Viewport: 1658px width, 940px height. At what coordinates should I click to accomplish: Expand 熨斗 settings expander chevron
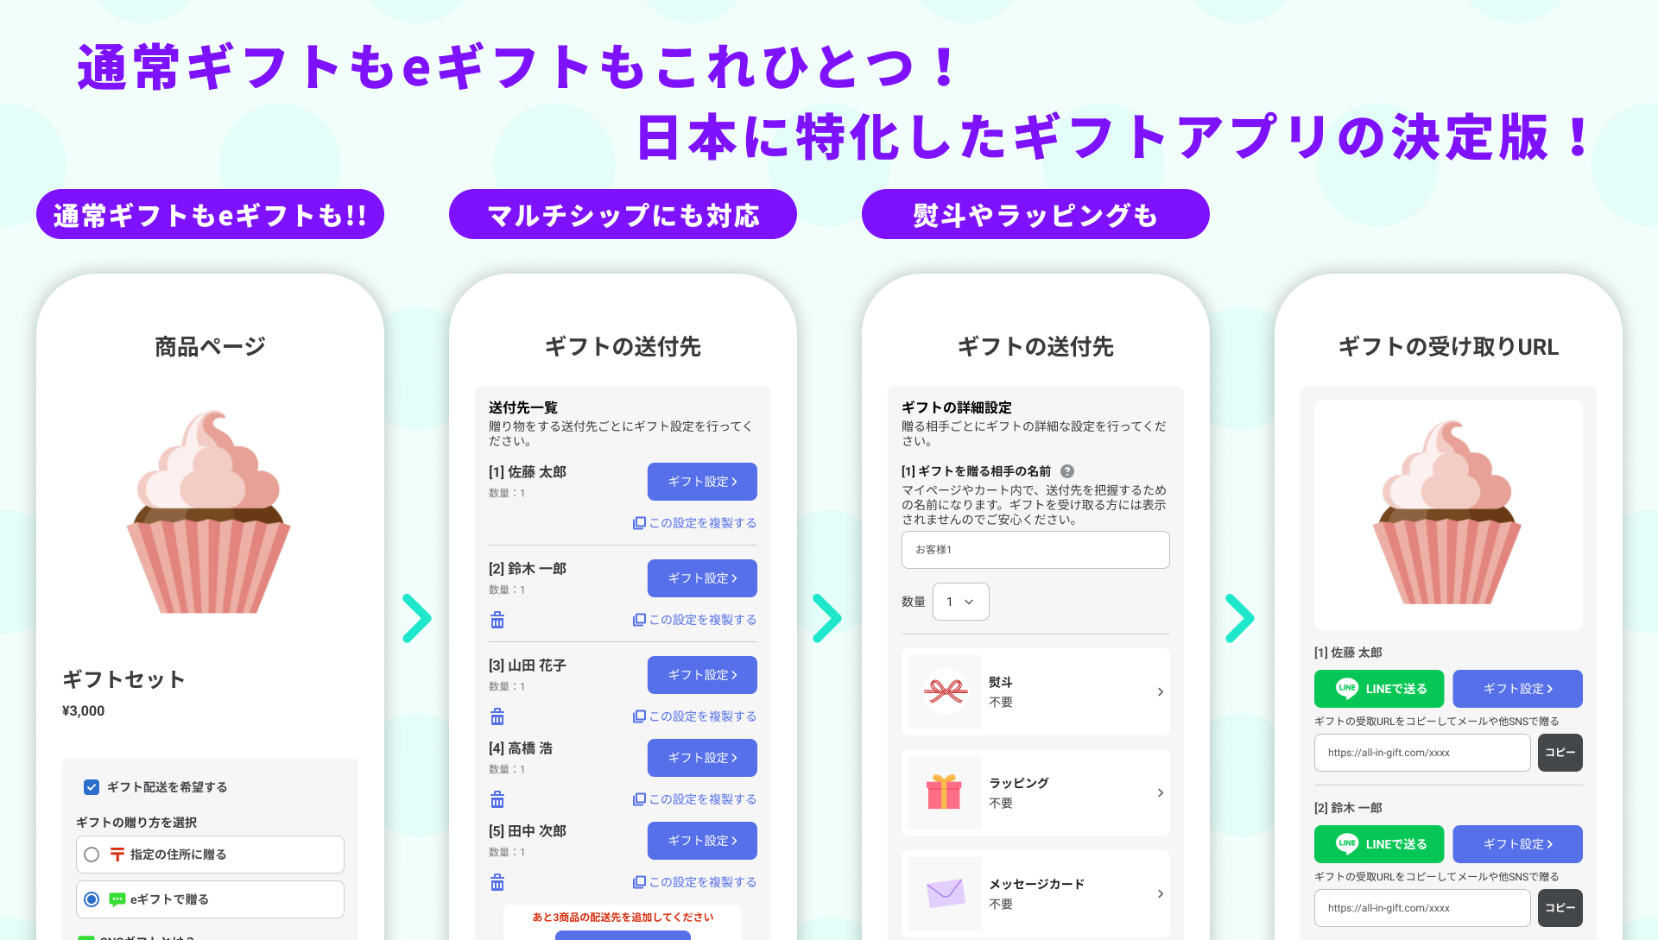pyautogui.click(x=1161, y=689)
